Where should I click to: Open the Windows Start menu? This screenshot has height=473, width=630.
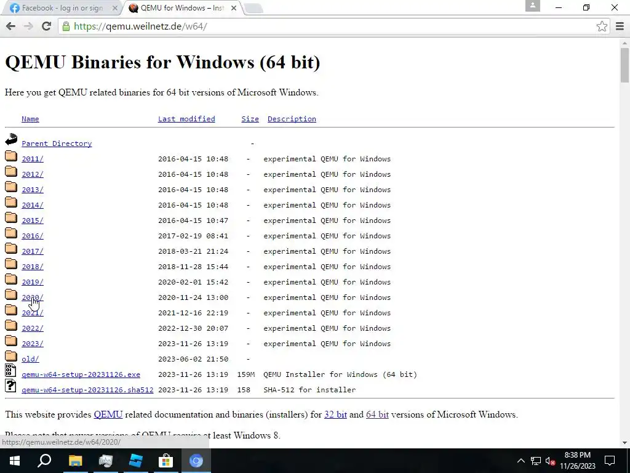[15, 461]
